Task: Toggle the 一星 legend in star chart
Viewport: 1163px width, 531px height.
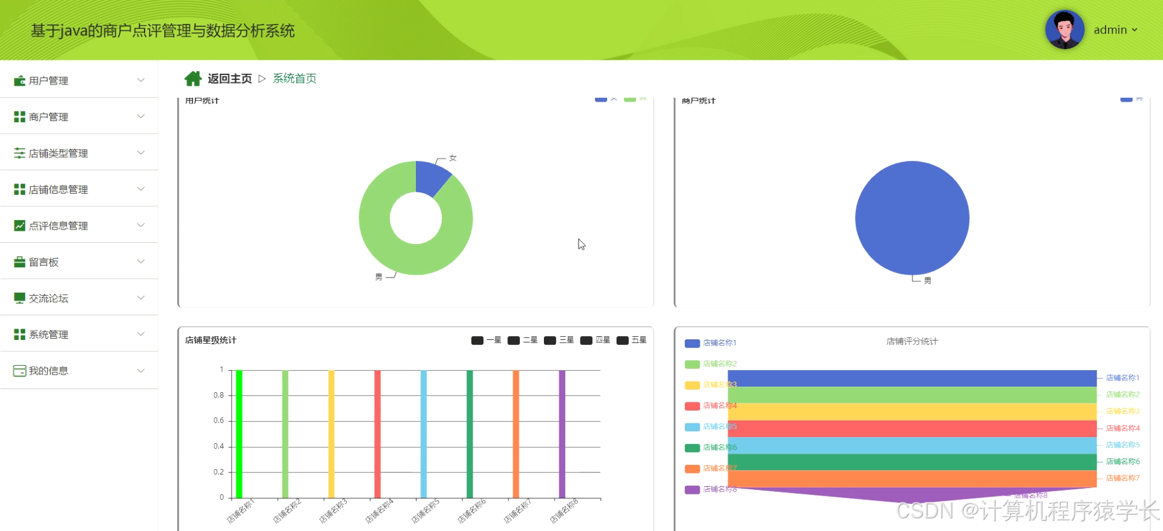Action: pos(486,340)
